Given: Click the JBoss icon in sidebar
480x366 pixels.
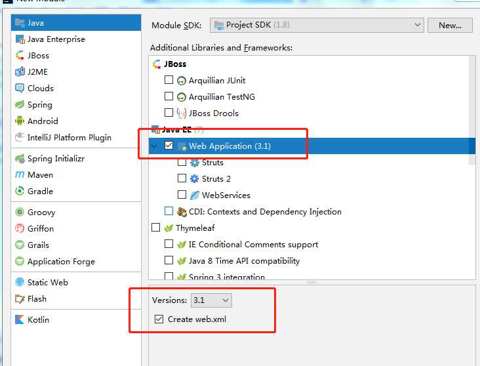Looking at the screenshot, I should point(20,56).
